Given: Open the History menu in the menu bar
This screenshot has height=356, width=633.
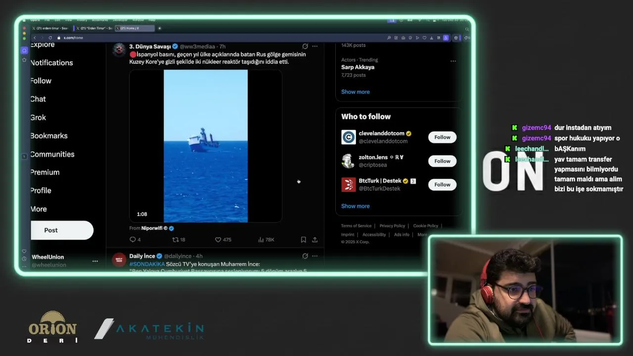Looking at the screenshot, I should tap(82, 20).
